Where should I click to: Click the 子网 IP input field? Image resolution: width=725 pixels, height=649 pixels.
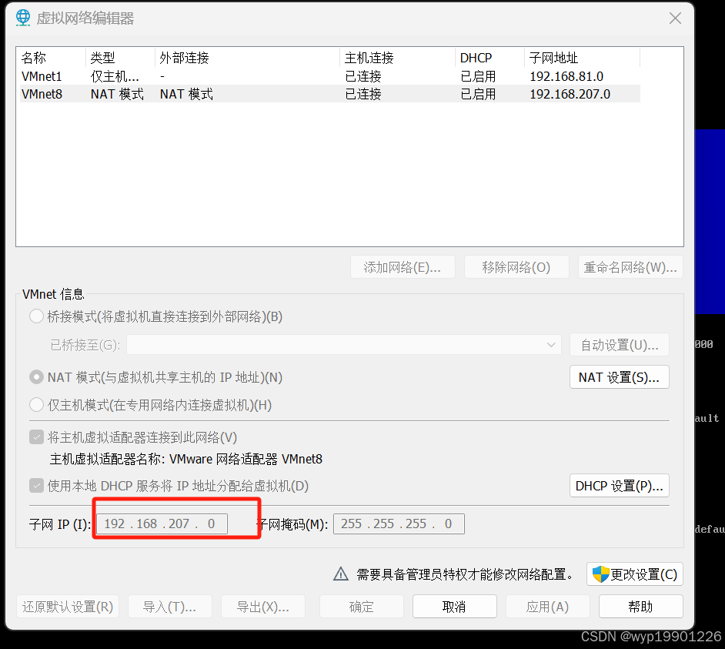point(162,524)
